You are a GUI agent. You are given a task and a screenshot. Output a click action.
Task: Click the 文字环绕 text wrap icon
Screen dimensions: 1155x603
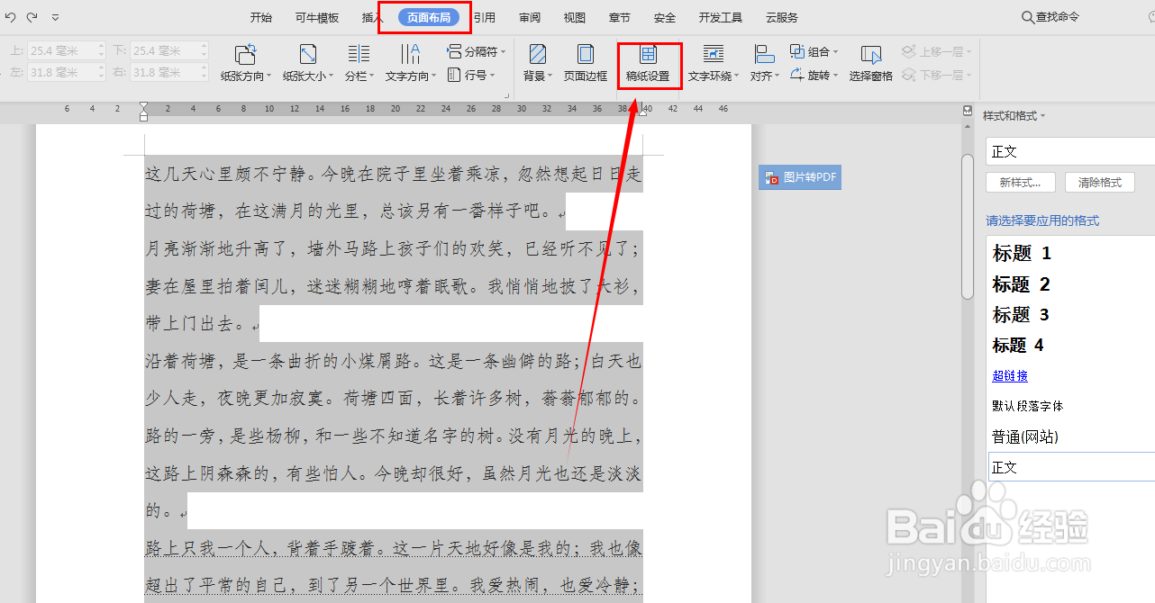[714, 54]
